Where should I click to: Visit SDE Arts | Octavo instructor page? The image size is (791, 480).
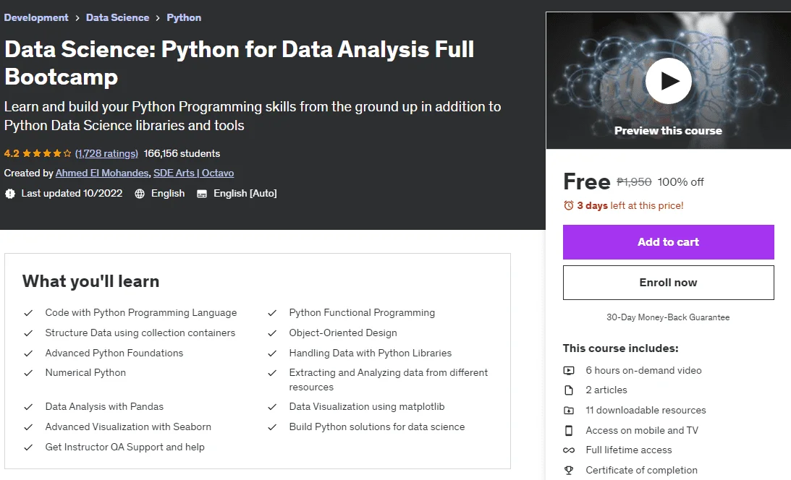[x=194, y=173]
